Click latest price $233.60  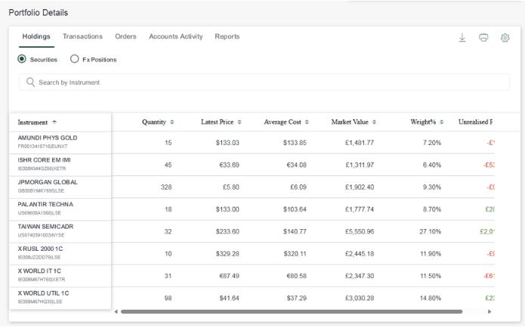pyautogui.click(x=227, y=231)
